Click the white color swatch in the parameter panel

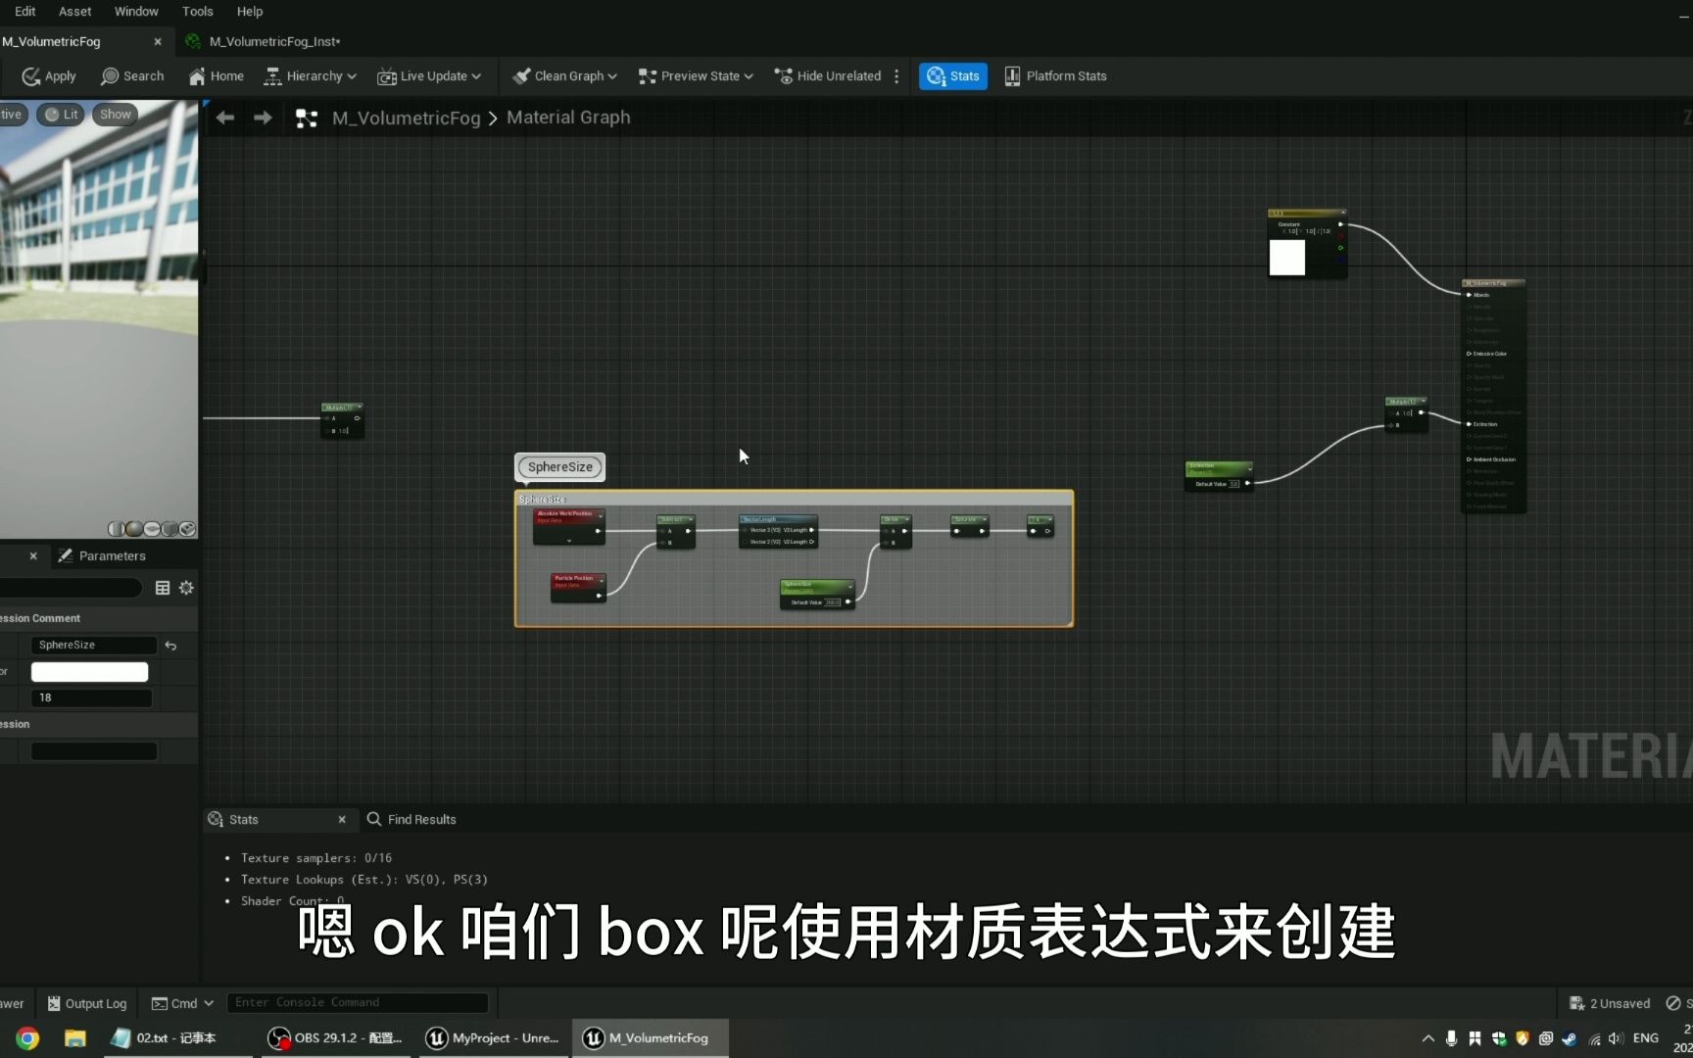click(89, 671)
